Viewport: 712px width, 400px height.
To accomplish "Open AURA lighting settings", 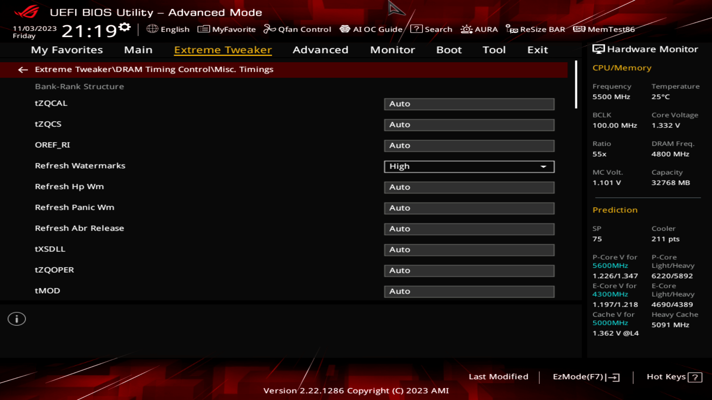I will coord(479,29).
